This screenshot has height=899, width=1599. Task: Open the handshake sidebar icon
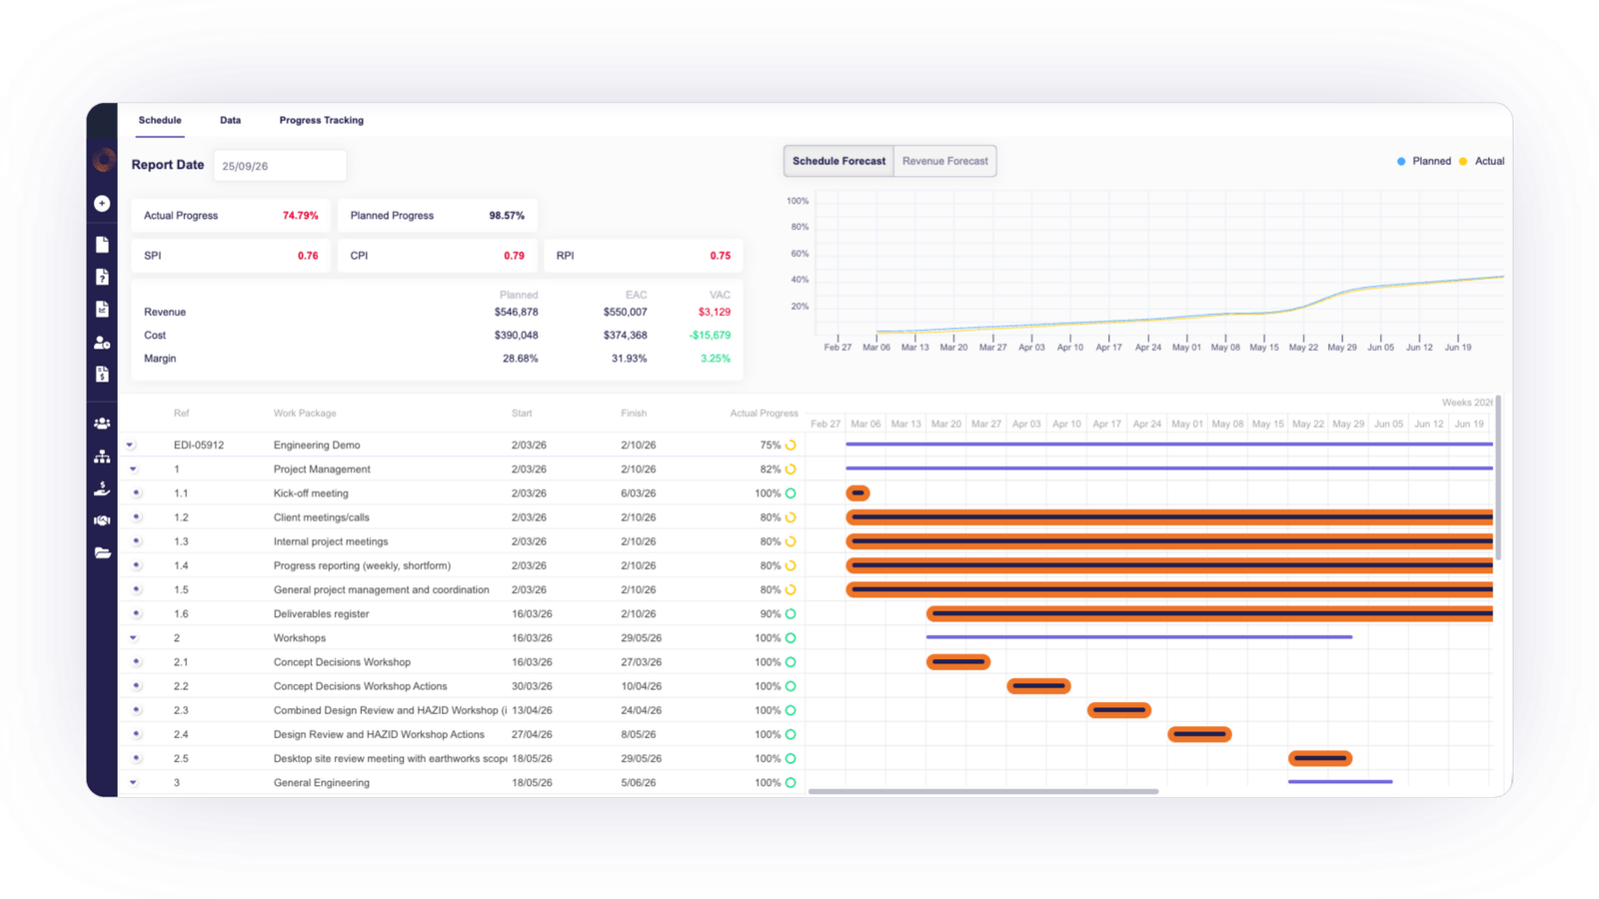coord(102,520)
